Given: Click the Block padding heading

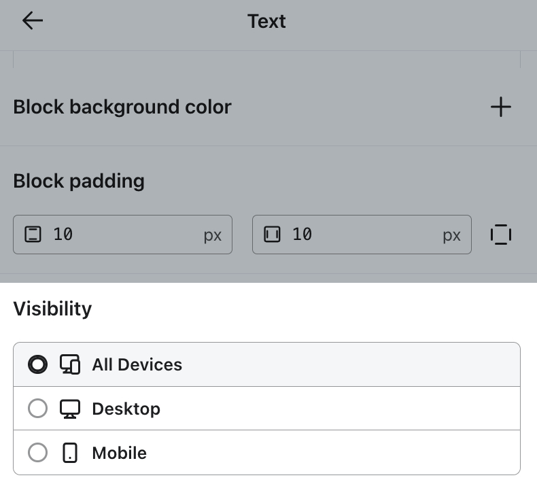Looking at the screenshot, I should [x=79, y=181].
